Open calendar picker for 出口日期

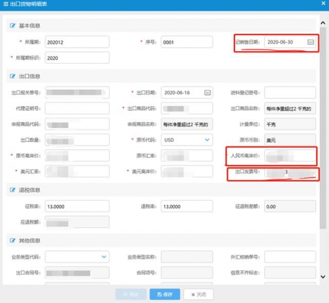[207, 93]
